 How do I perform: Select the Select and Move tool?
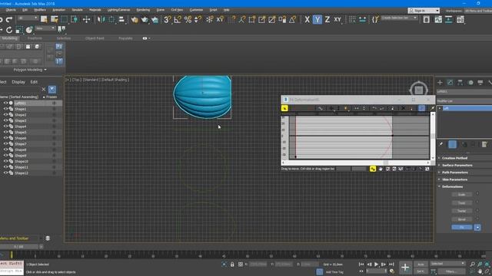pyautogui.click(x=86, y=19)
